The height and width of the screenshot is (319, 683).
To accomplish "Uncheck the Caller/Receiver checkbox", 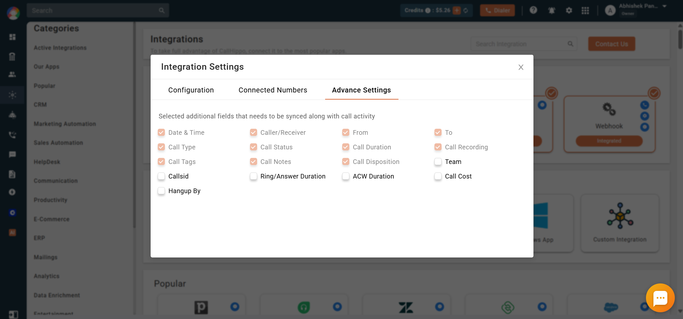I will pos(254,133).
